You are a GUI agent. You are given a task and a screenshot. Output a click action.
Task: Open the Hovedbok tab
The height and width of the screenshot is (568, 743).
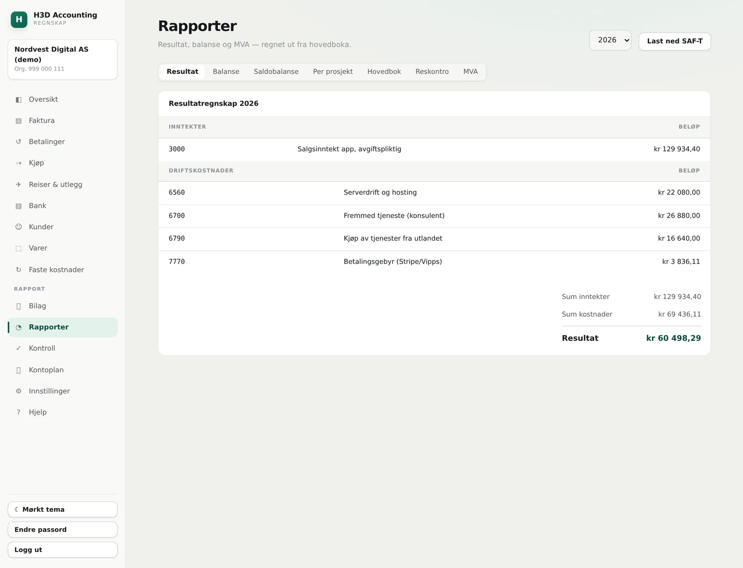point(384,72)
